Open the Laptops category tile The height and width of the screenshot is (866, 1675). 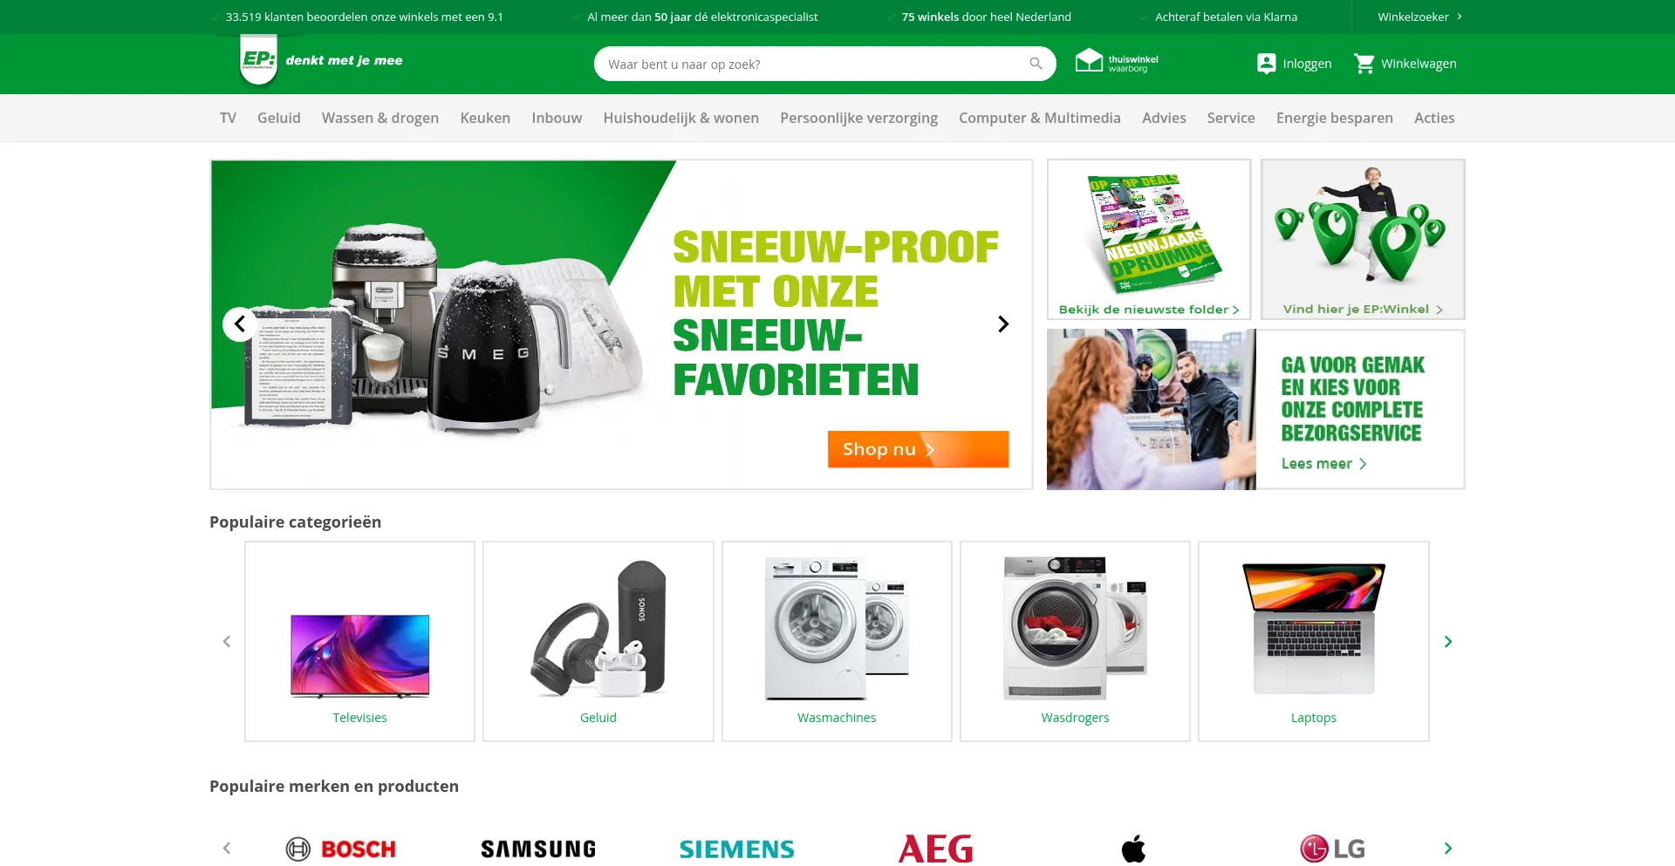click(x=1314, y=641)
